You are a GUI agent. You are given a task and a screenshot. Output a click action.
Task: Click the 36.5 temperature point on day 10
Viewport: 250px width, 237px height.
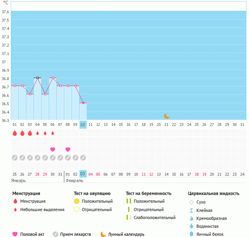(x=83, y=103)
